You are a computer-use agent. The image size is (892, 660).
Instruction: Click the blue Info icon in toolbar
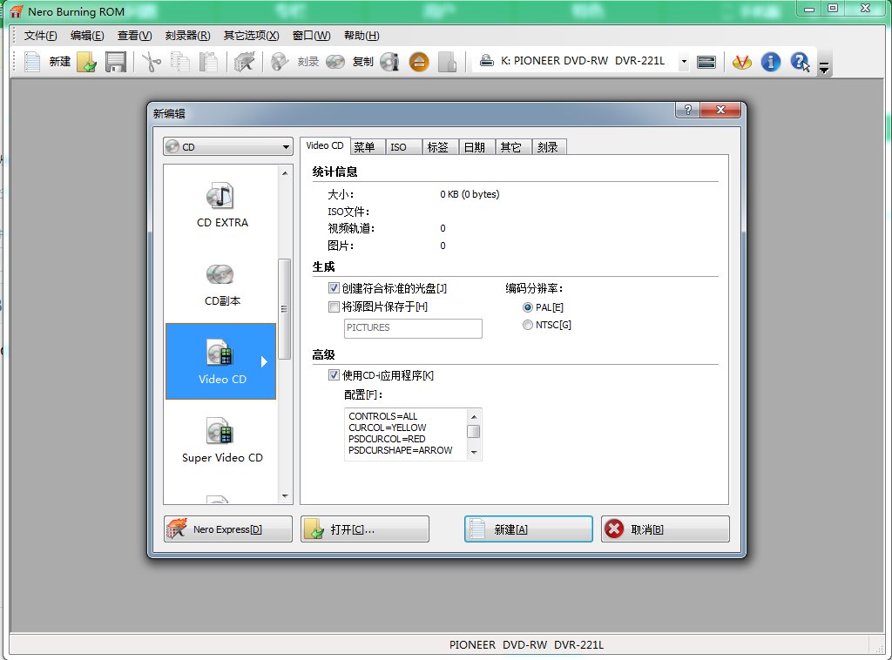[x=770, y=62]
